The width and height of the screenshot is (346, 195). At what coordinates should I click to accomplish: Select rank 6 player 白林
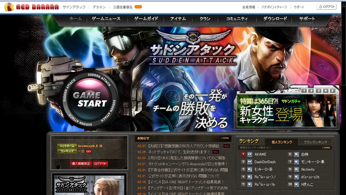coord(305,154)
